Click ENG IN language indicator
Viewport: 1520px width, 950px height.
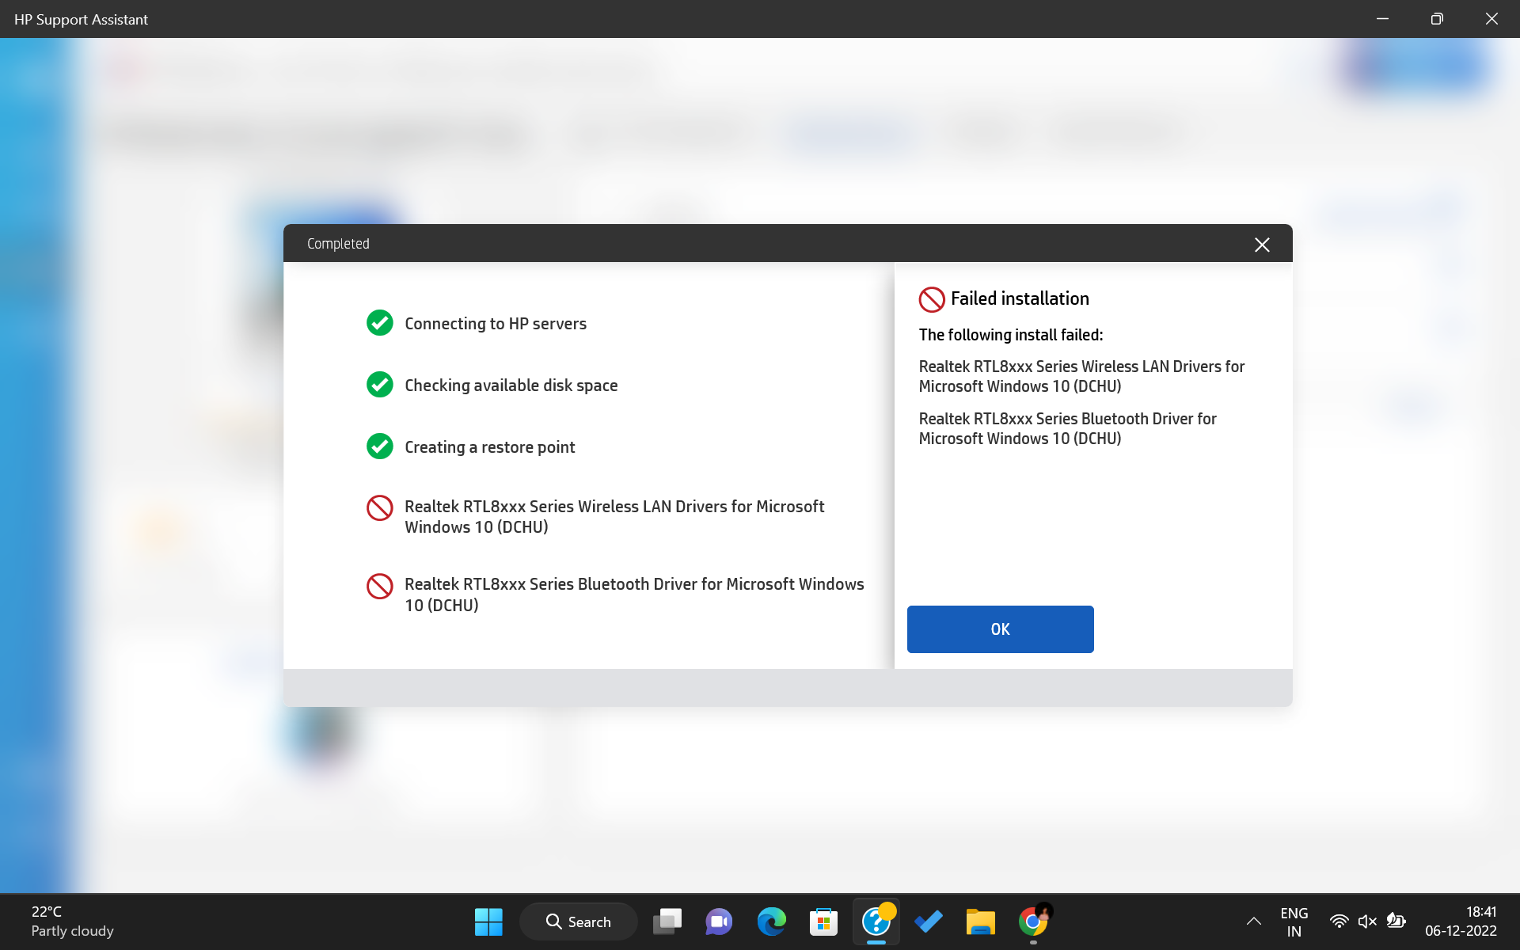[1294, 921]
